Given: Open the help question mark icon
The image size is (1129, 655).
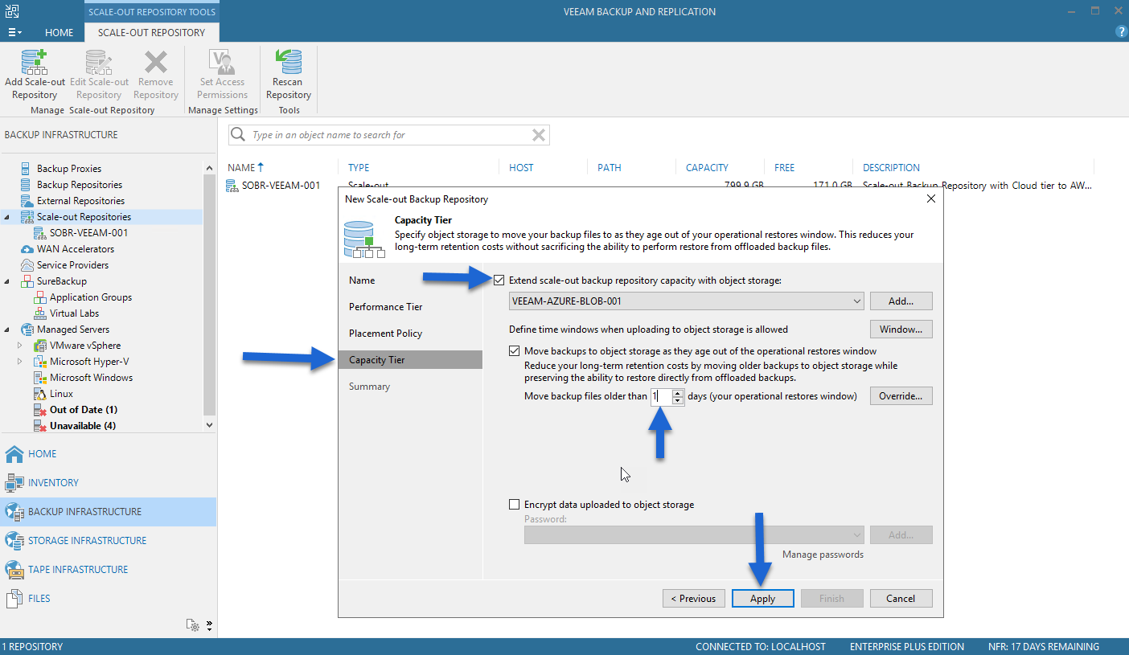Looking at the screenshot, I should point(1122,32).
